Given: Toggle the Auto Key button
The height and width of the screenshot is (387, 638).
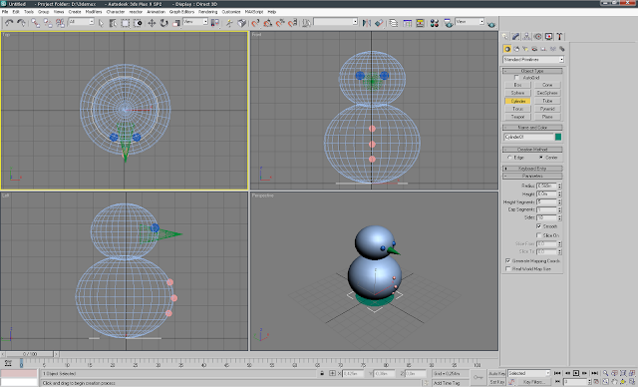Looking at the screenshot, I should [x=496, y=374].
